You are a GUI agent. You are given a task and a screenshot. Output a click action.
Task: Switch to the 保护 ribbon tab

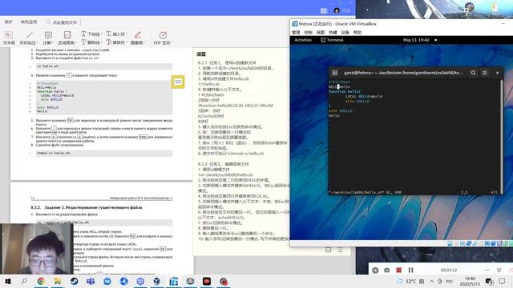click(9, 22)
